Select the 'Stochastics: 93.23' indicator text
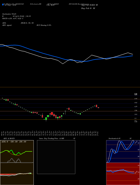Viewport: 140px width, 185px height. [9, 14]
